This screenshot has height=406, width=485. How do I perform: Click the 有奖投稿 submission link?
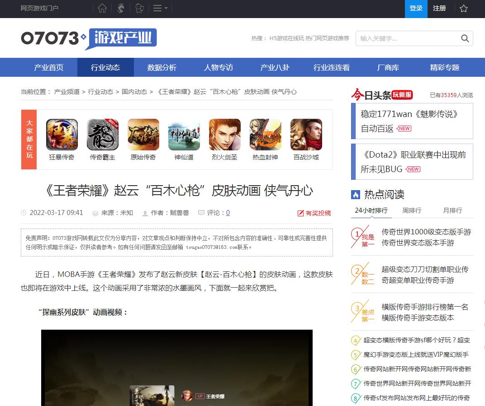point(314,213)
